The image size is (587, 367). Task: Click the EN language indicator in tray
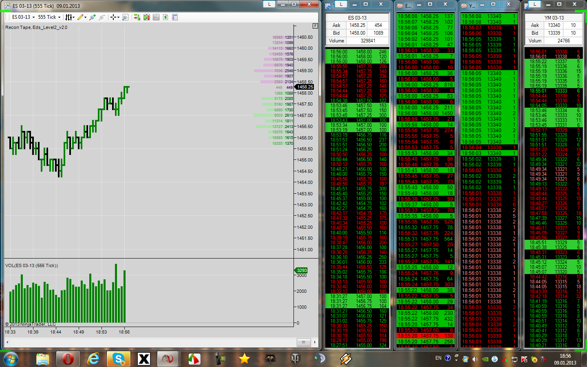[x=438, y=358]
